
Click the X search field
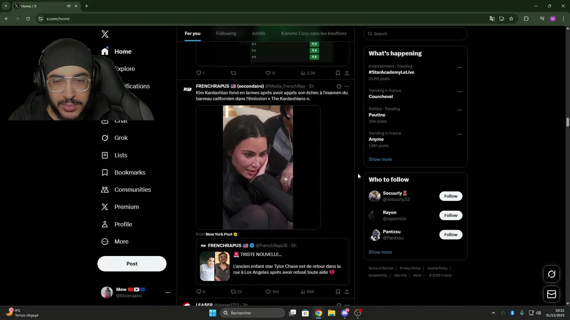click(x=415, y=34)
